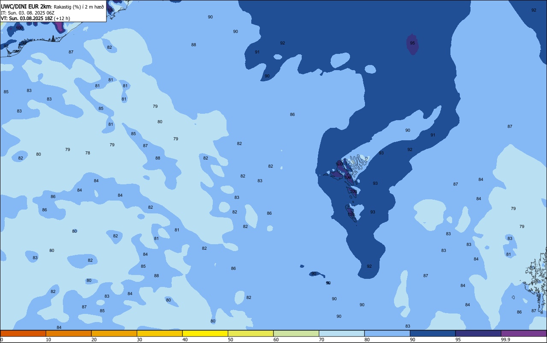This screenshot has width=547, height=343.
Task: Click the "30" tick label on color scale
Action: point(139,340)
